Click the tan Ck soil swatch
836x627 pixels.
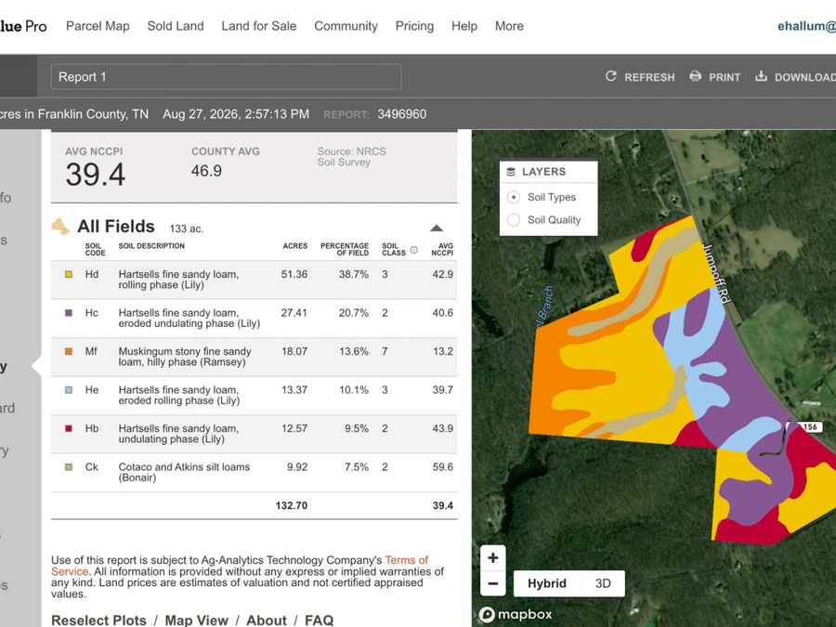pyautogui.click(x=68, y=467)
